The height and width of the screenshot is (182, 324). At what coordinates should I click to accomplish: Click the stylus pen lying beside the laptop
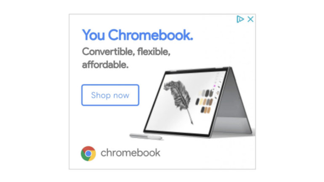click(x=146, y=137)
